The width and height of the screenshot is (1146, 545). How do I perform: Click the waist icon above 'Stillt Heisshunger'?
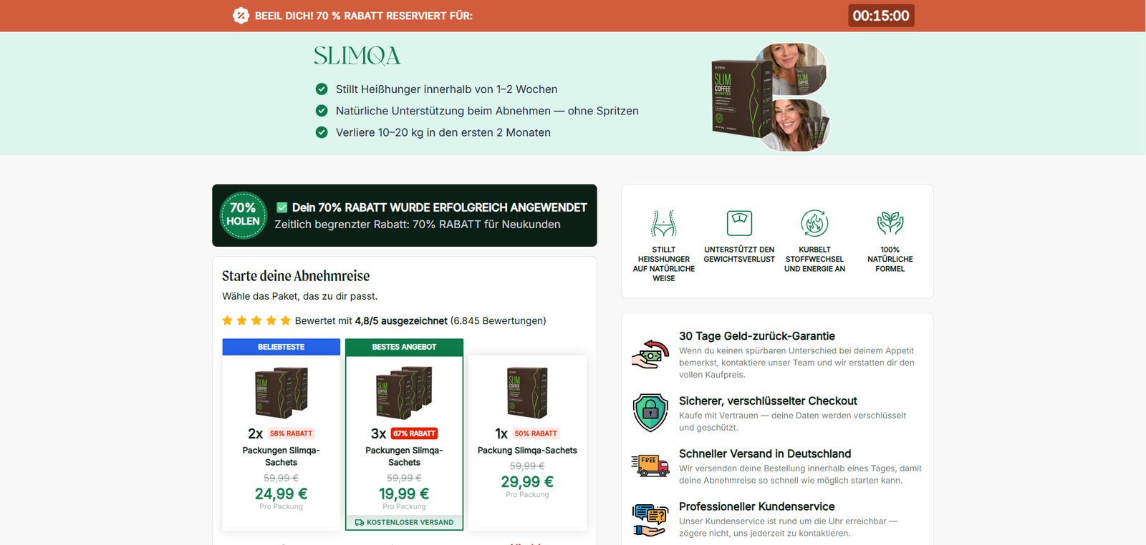click(664, 223)
